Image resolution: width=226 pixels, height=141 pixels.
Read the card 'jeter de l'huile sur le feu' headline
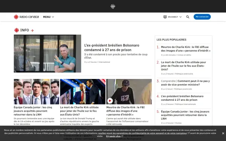(79, 111)
